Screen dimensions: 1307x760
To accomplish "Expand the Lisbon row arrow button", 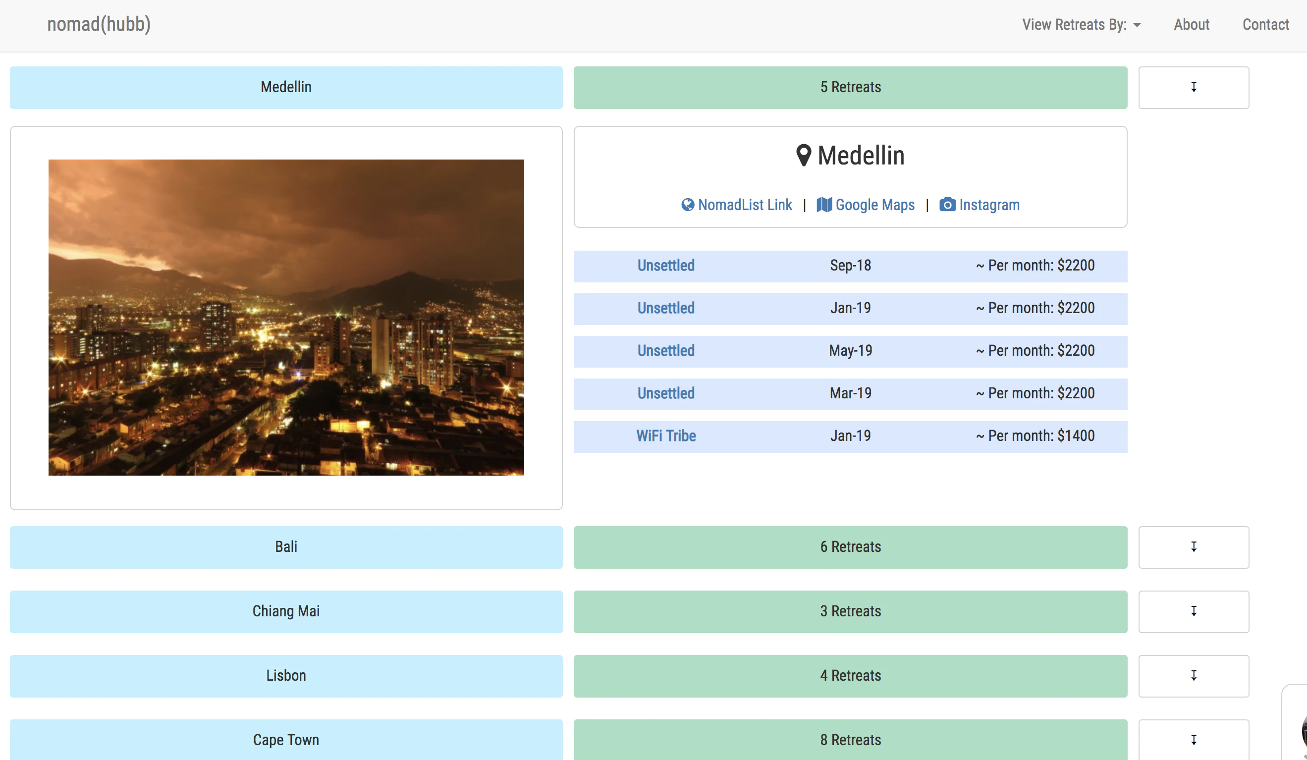I will click(1193, 675).
